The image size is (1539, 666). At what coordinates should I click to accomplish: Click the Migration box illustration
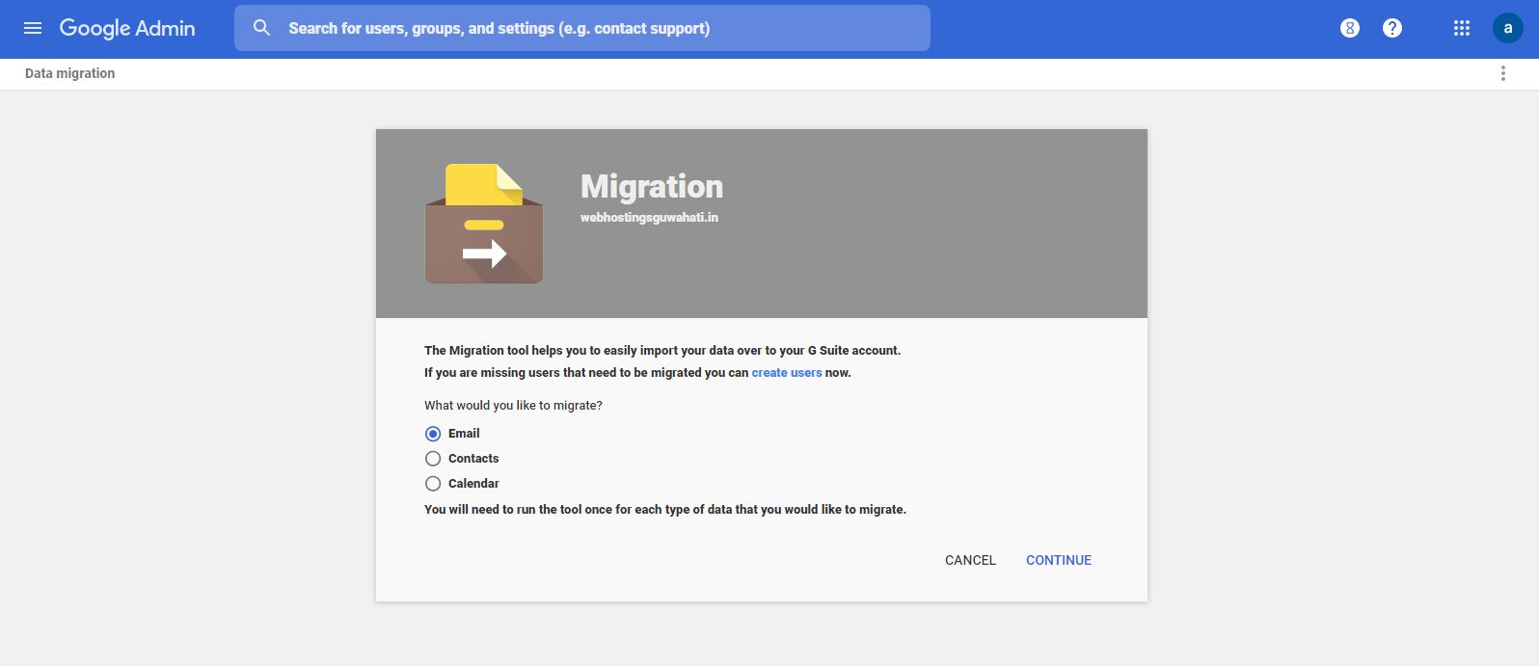pyautogui.click(x=484, y=224)
